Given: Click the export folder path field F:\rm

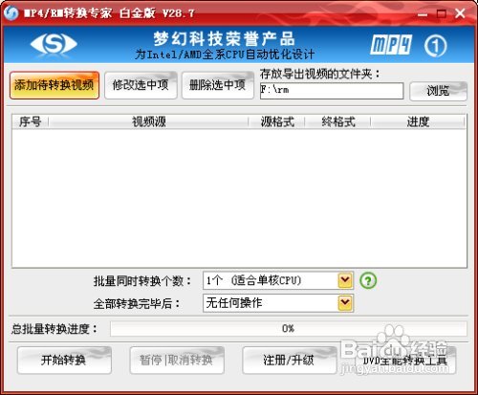Looking at the screenshot, I should 332,91.
